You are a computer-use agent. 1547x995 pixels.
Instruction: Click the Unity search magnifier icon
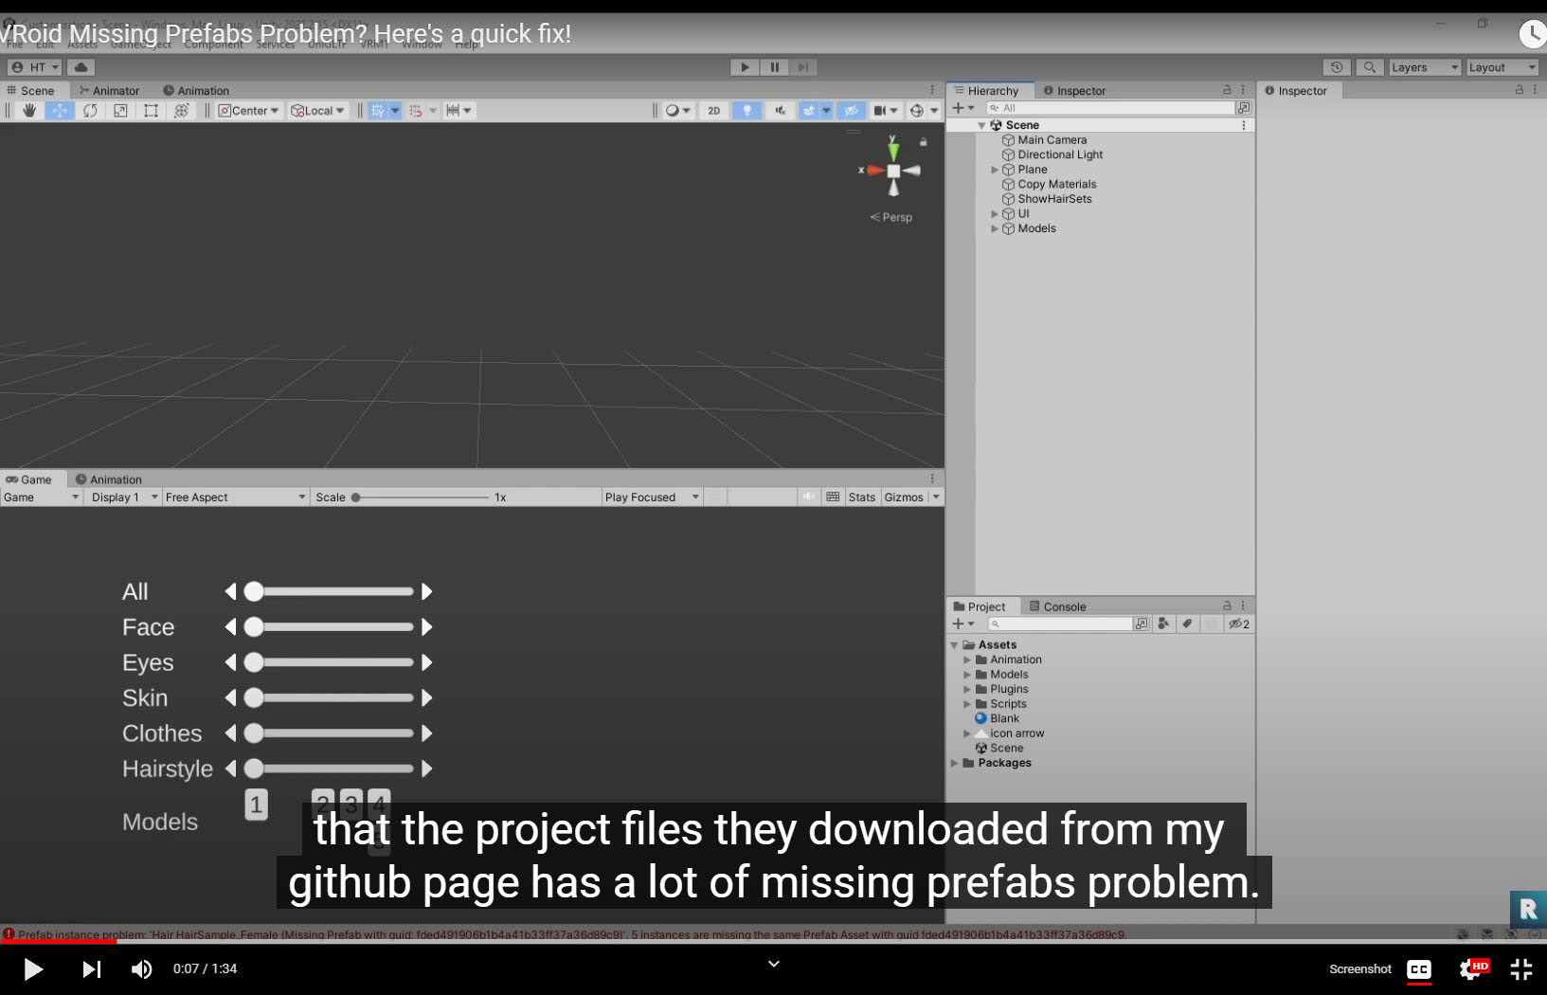(1369, 67)
